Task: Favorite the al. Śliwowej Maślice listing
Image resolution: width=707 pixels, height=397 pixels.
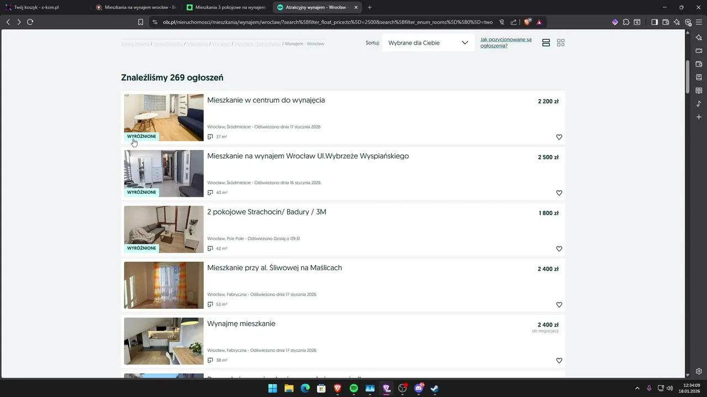Action: (x=559, y=305)
